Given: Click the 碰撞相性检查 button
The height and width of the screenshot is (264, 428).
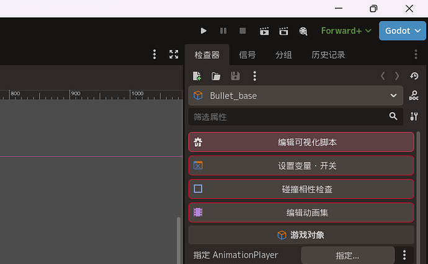Looking at the screenshot, I should point(301,189).
